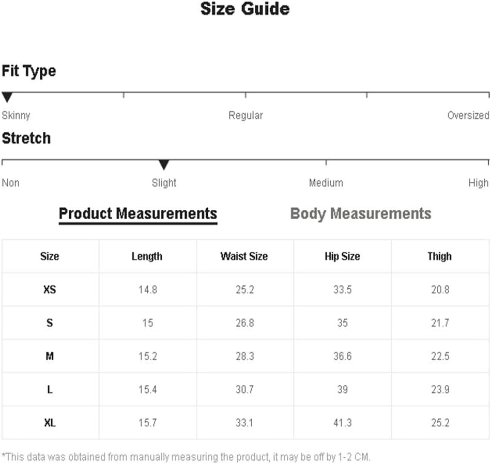Click the Oversized label on Fit Type scale
Viewport: 491px width, 464px height.
(468, 116)
